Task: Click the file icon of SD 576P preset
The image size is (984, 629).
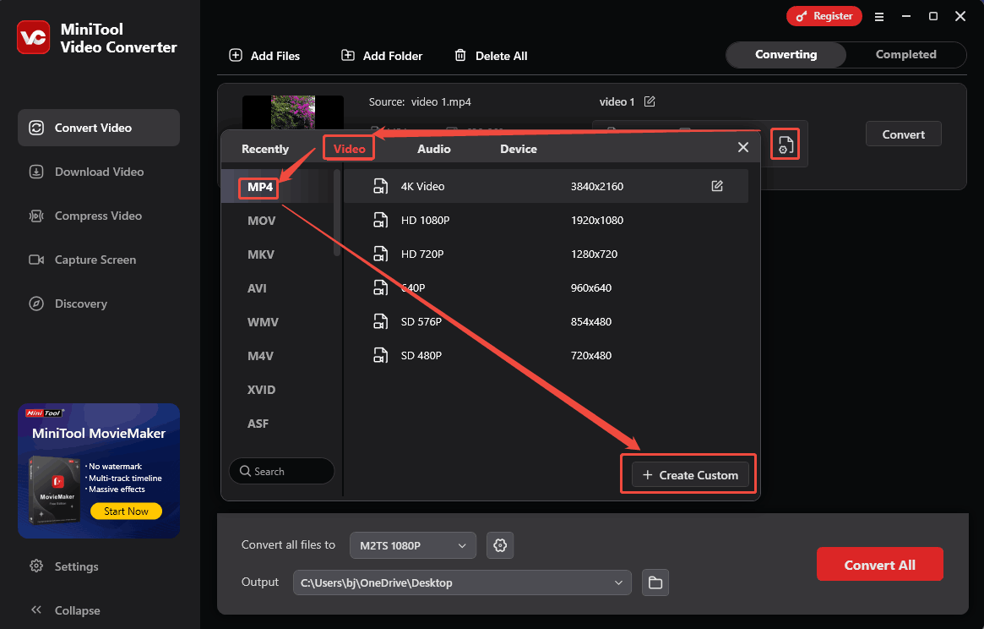Action: tap(380, 322)
